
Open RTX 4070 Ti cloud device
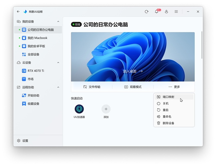(x=38, y=71)
